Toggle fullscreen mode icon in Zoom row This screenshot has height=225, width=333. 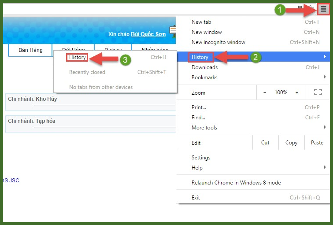tap(318, 92)
